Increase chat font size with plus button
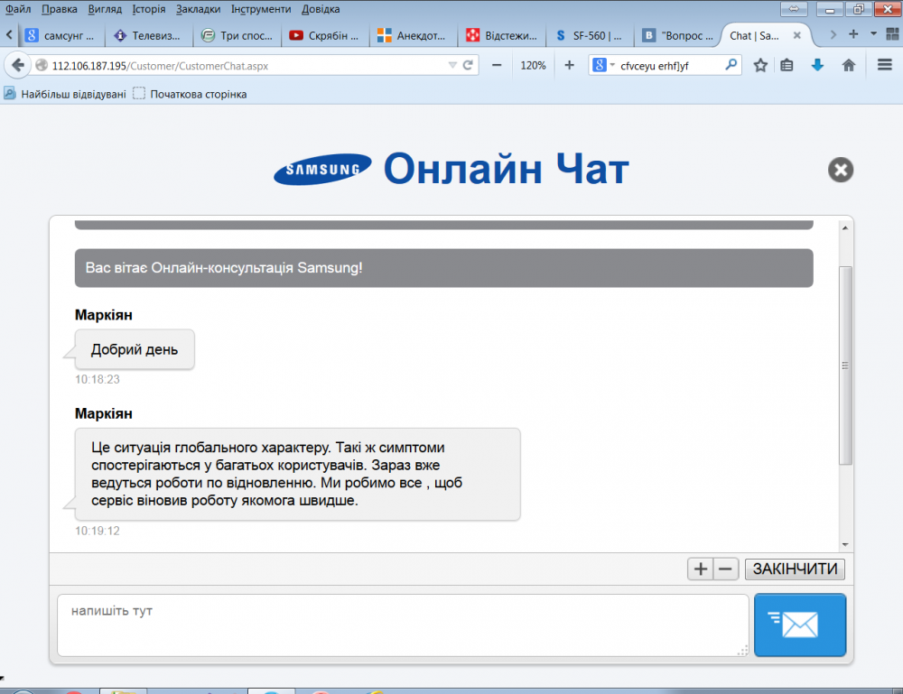This screenshot has width=903, height=694. pyautogui.click(x=701, y=569)
